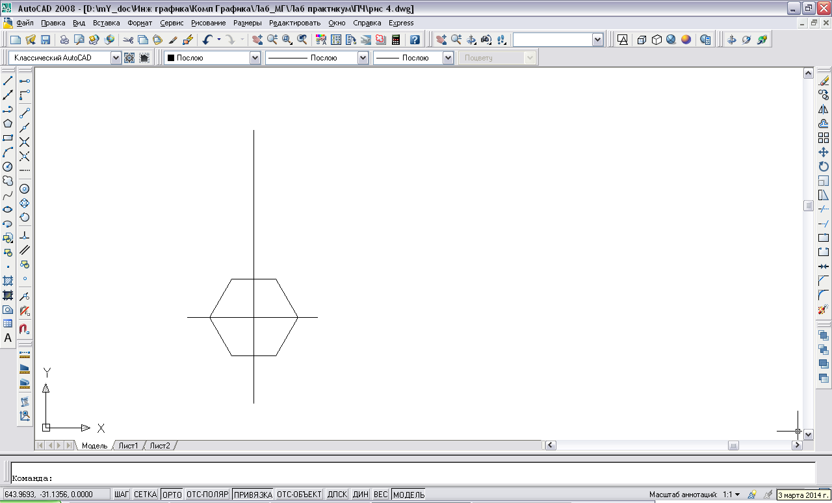Open QuickCalc calculator icon
This screenshot has height=503, width=832.
[395, 40]
